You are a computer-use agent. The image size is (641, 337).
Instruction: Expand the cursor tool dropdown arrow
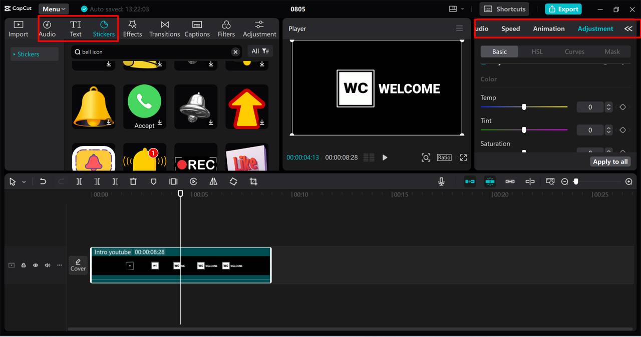click(x=24, y=182)
